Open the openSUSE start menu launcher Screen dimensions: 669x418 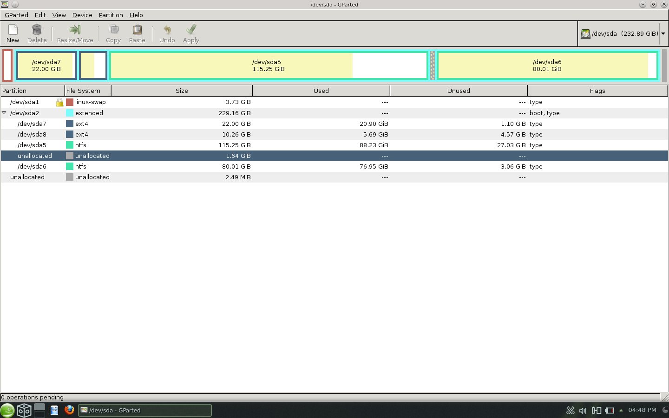coord(7,410)
